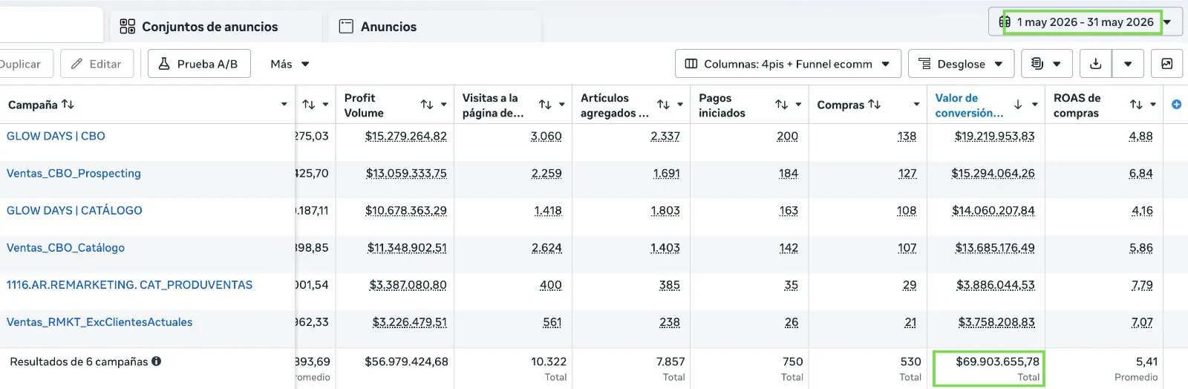Screen dimensions: 1188x389
Task: Expand the date range dropdown arrow
Action: [1167, 22]
